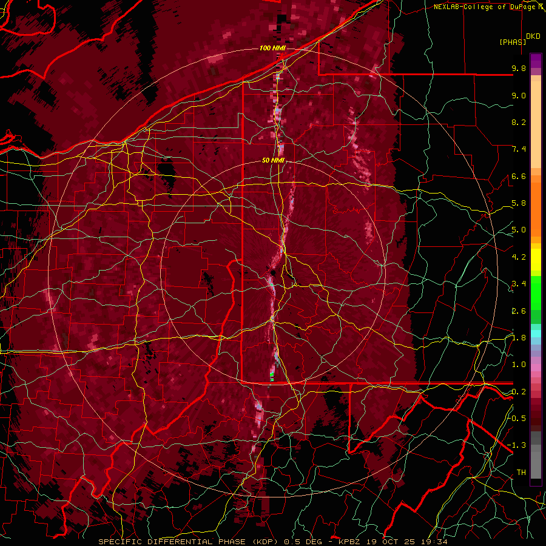Click the -1.3 legend value
The height and width of the screenshot is (546, 546).
coord(516,445)
